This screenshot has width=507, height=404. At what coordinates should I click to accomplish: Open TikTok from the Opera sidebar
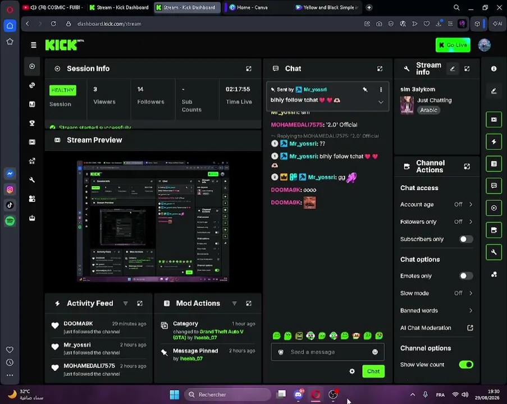point(10,205)
